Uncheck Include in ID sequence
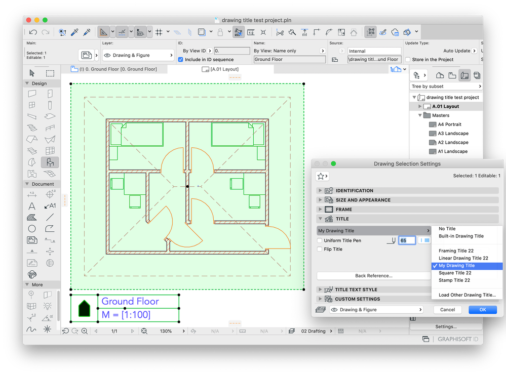The image size is (506, 375). [181, 59]
